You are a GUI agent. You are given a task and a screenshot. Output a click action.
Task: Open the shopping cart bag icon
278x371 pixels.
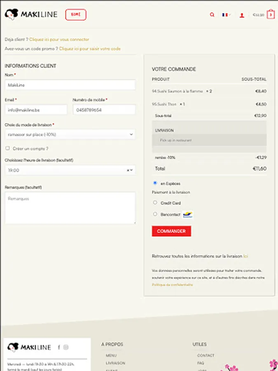(271, 14)
